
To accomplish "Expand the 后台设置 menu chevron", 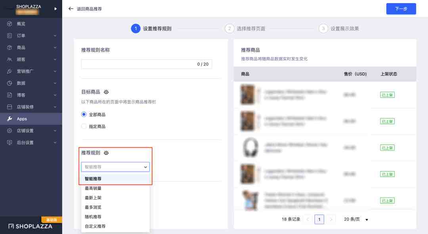I will (55, 143).
